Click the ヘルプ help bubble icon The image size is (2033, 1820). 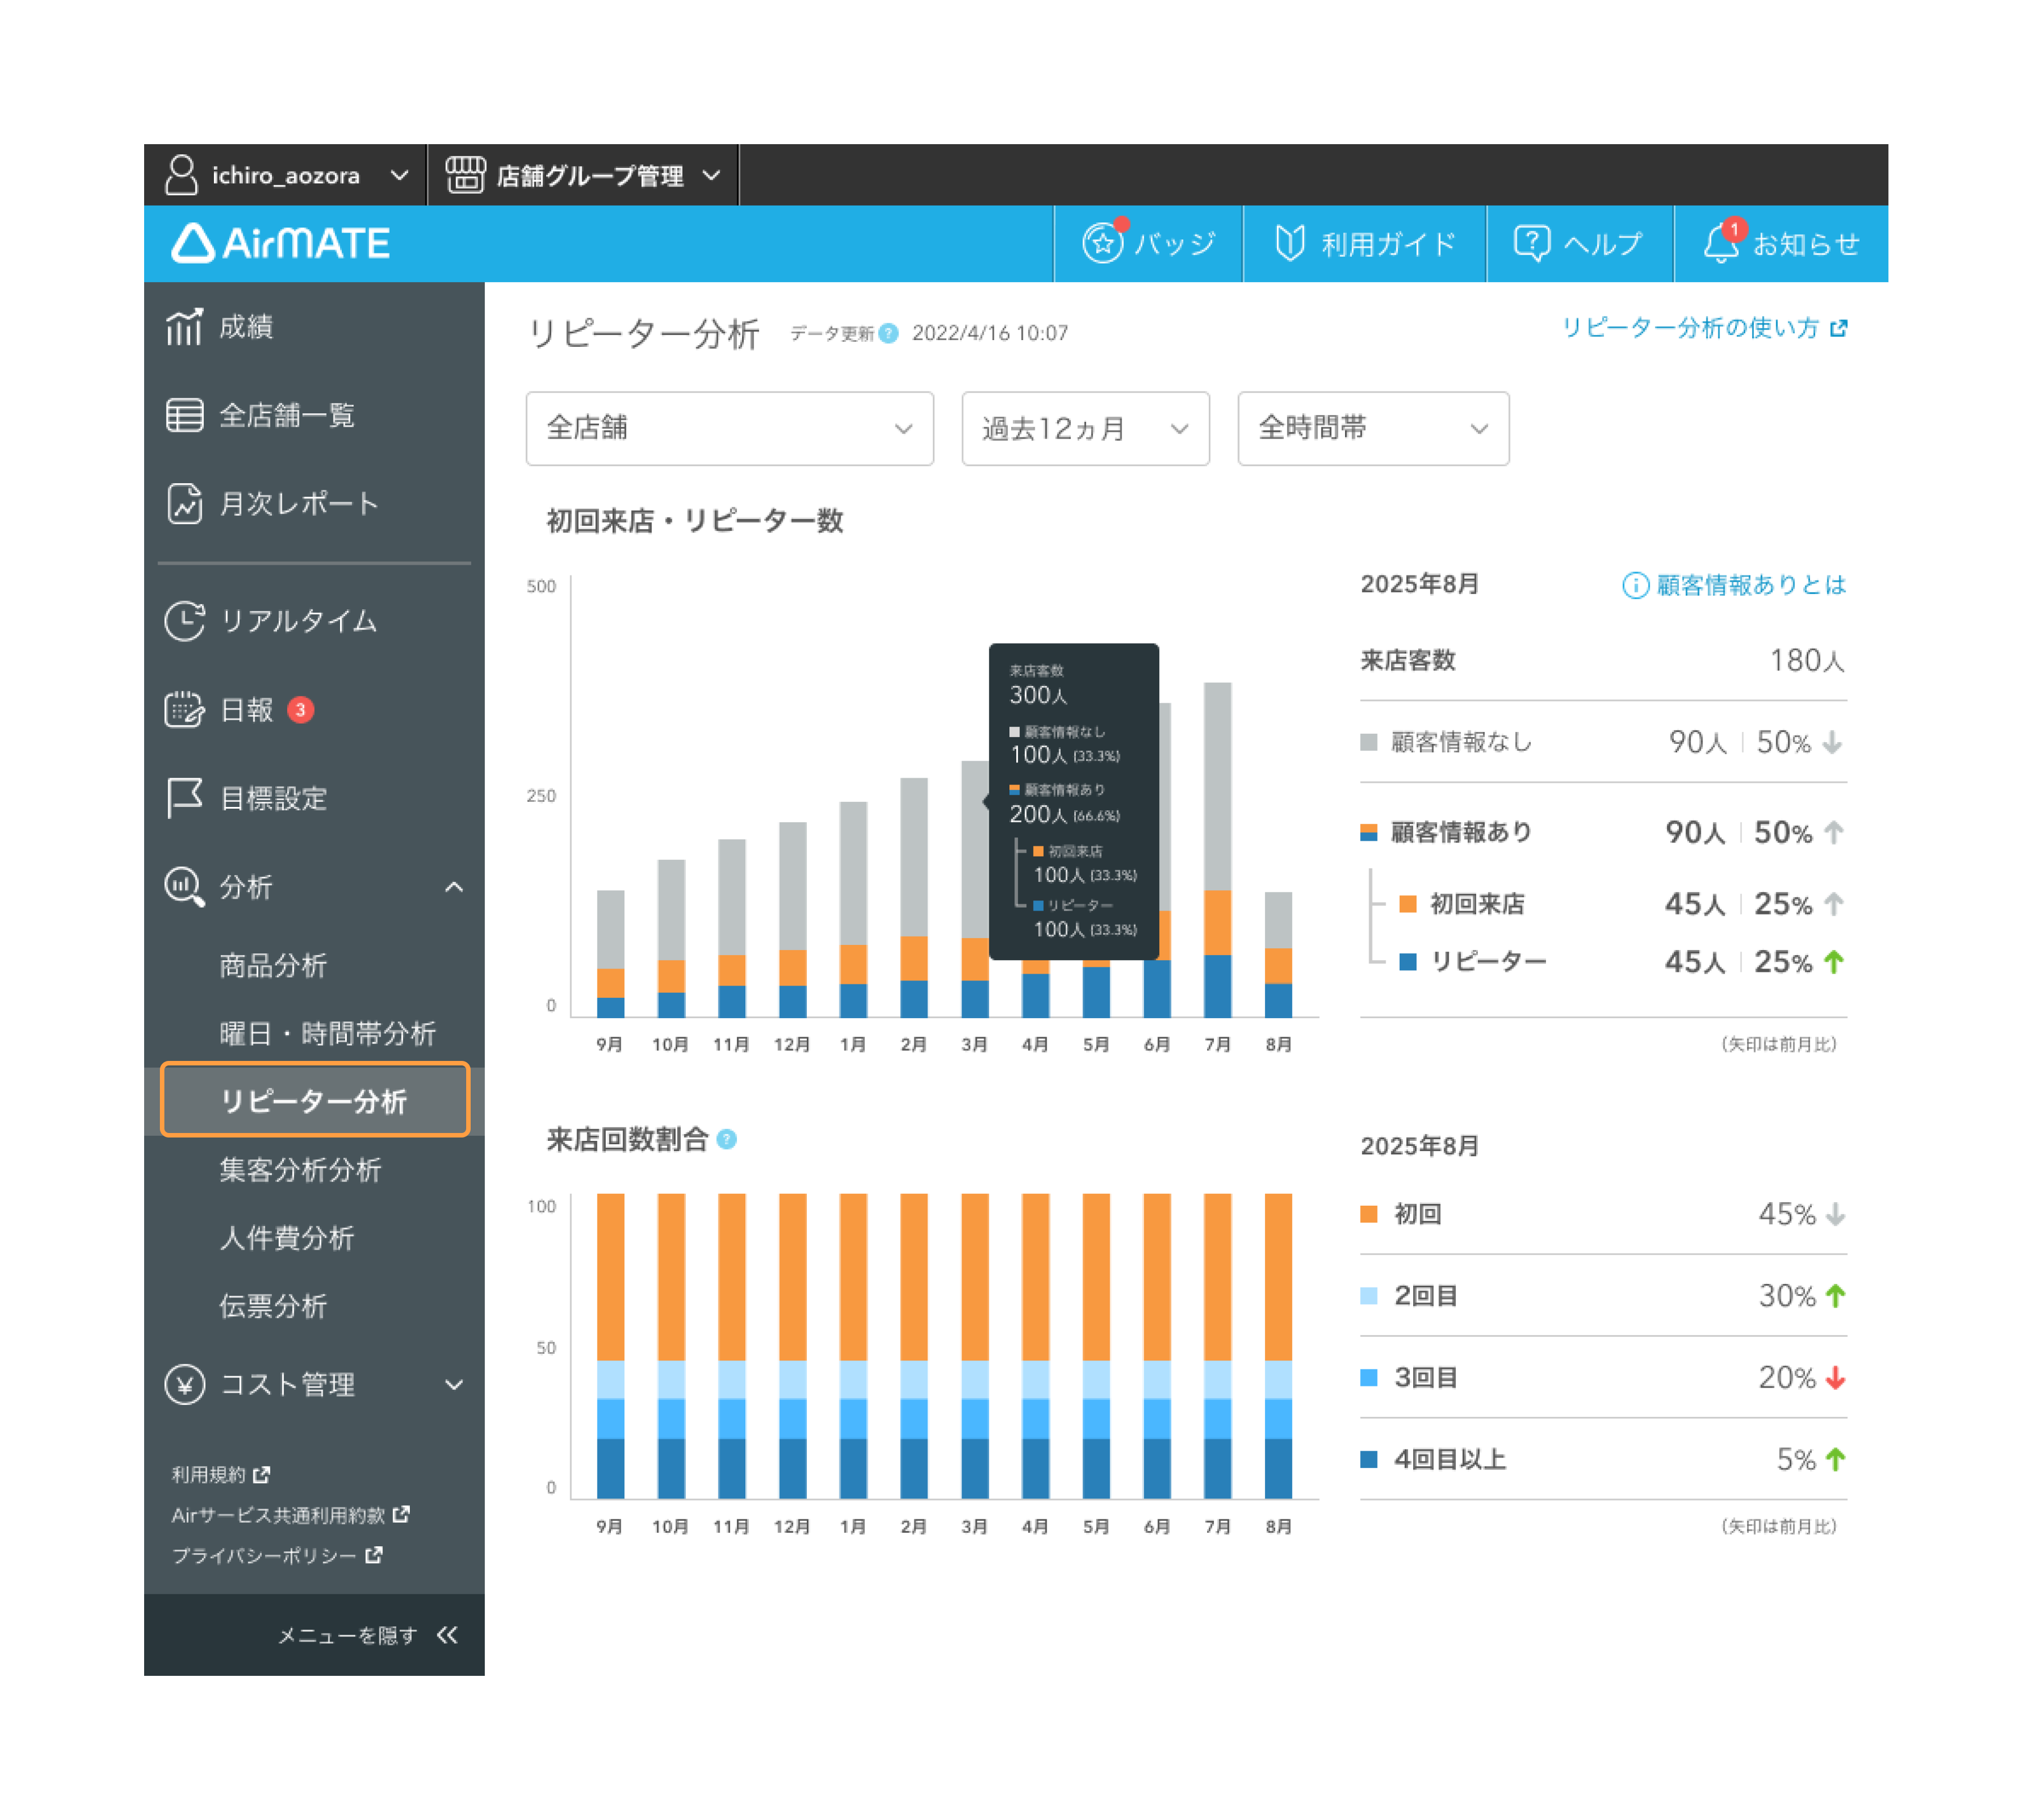pos(1531,243)
